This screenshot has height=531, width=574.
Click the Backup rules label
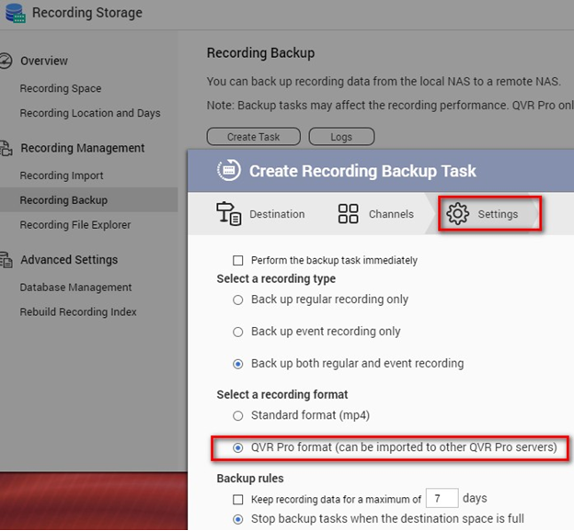point(250,479)
